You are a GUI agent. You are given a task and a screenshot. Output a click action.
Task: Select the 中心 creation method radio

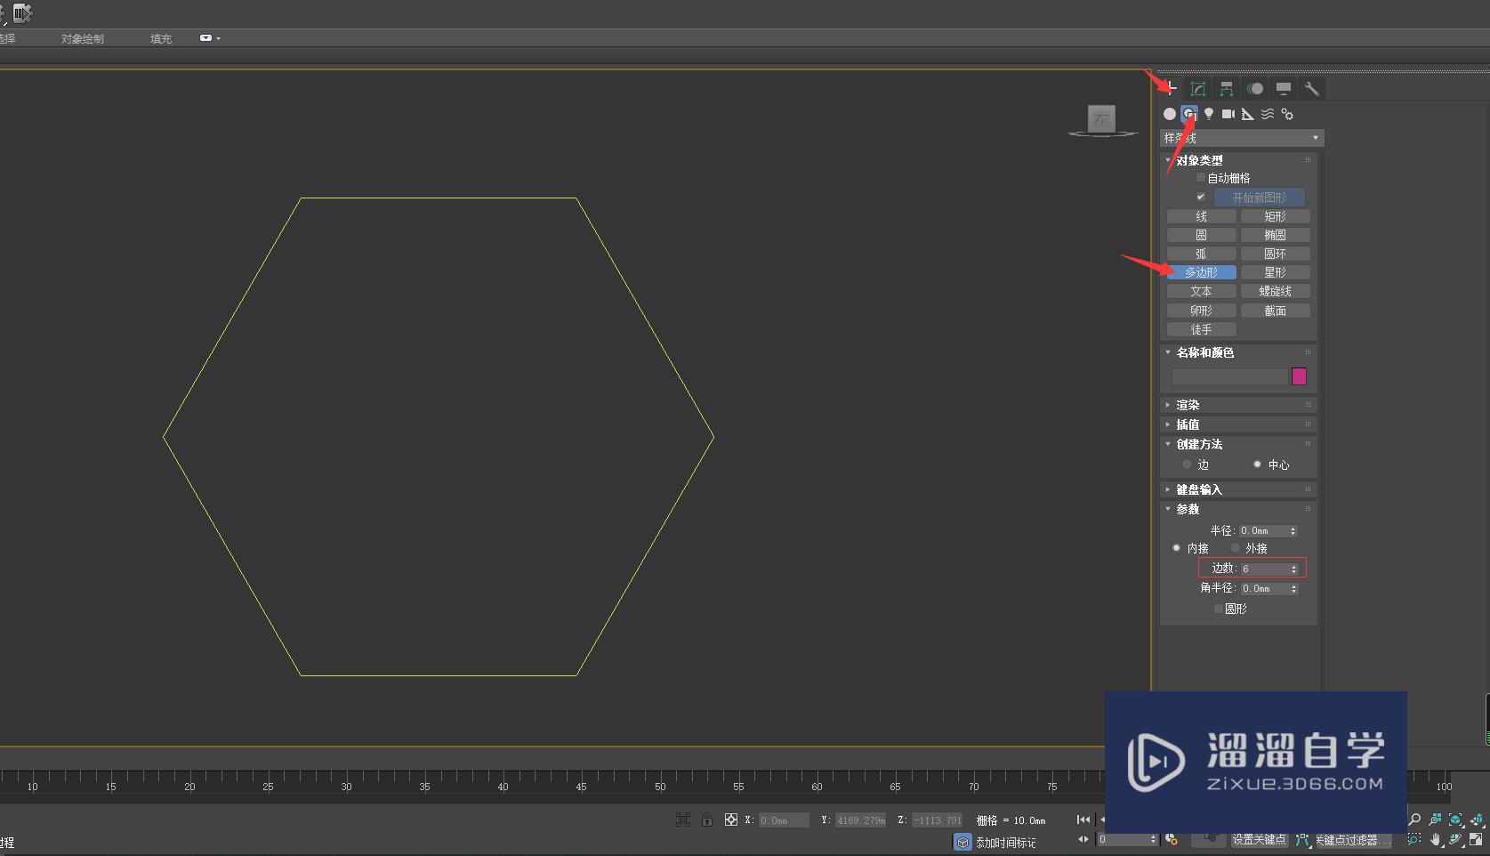(1257, 464)
